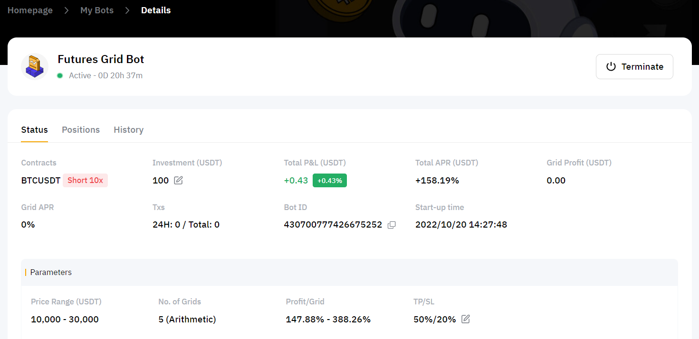
Task: Click the chevron after My Bots breadcrumb
Action: point(127,10)
